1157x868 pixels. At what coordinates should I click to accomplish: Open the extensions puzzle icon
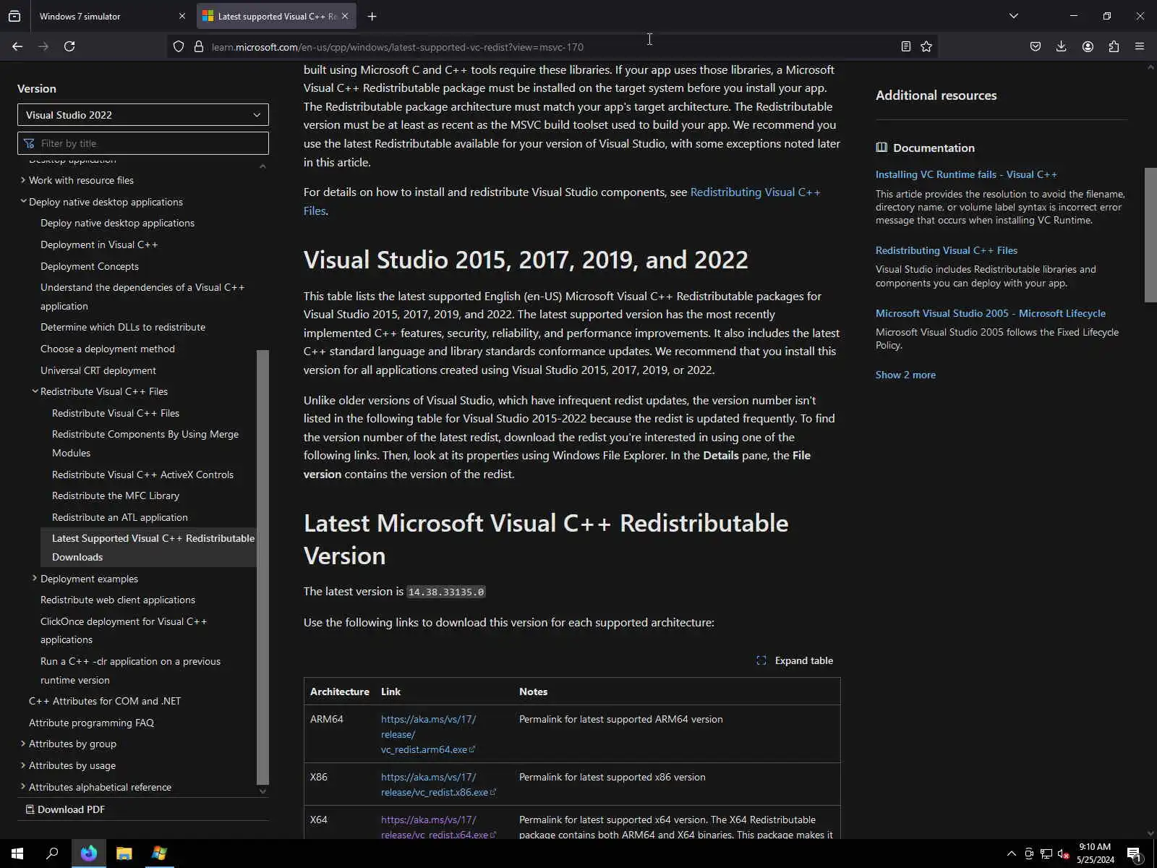pyautogui.click(x=1114, y=46)
